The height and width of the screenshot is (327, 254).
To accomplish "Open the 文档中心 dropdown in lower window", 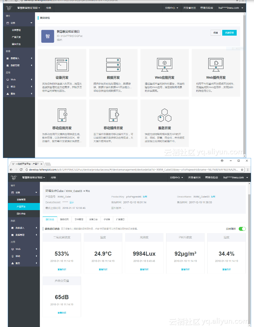I will pos(176,177).
